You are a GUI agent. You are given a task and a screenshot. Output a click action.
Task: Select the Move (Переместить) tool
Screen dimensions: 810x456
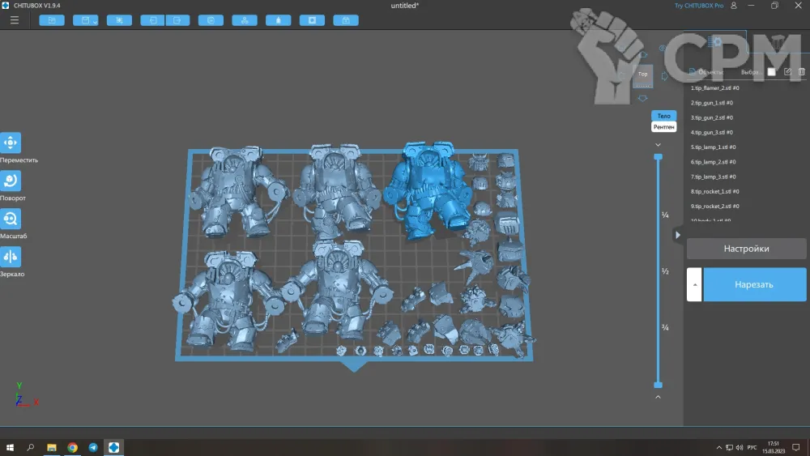[x=11, y=143]
